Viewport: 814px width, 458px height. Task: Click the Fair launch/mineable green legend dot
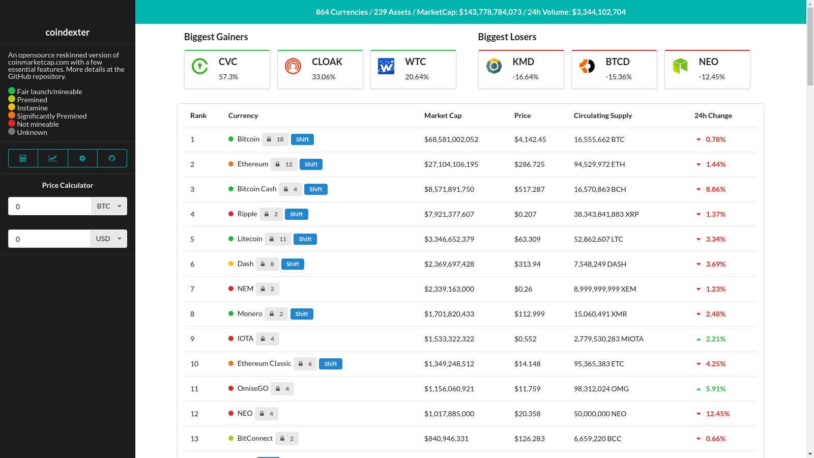pyautogui.click(x=12, y=91)
